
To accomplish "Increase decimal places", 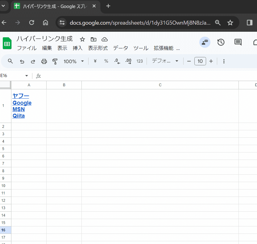I will (128, 61).
